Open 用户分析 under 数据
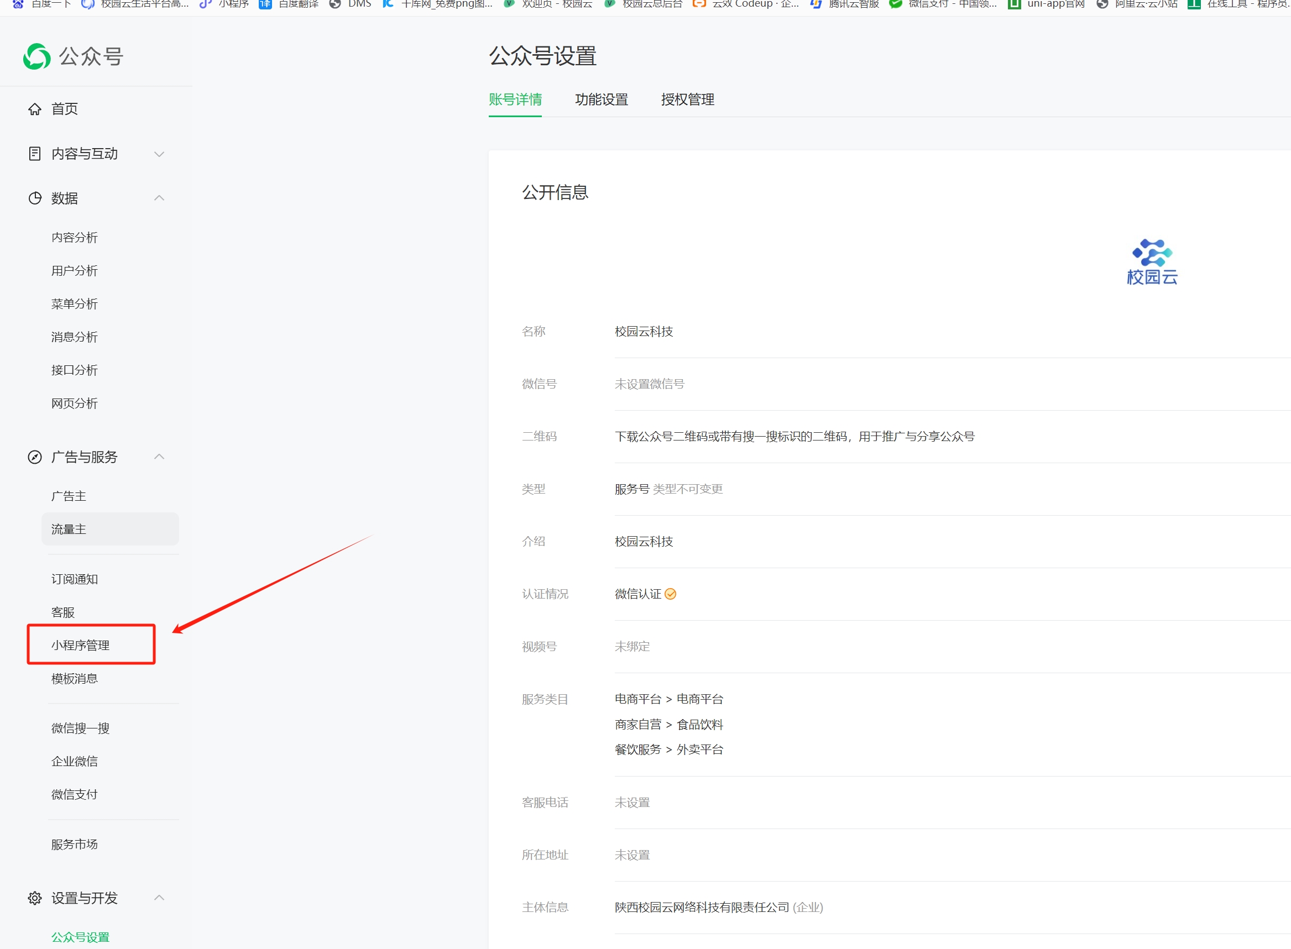Image resolution: width=1291 pixels, height=949 pixels. [75, 271]
